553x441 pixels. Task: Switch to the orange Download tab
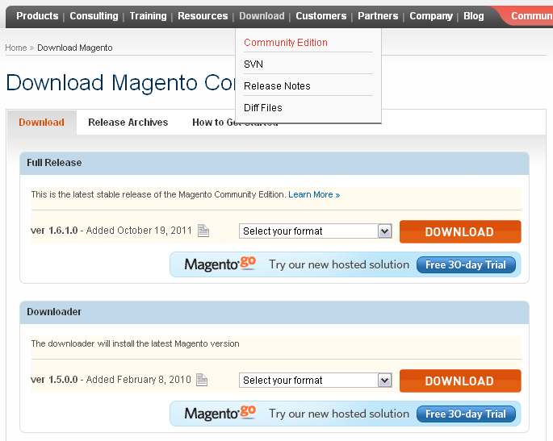(42, 123)
